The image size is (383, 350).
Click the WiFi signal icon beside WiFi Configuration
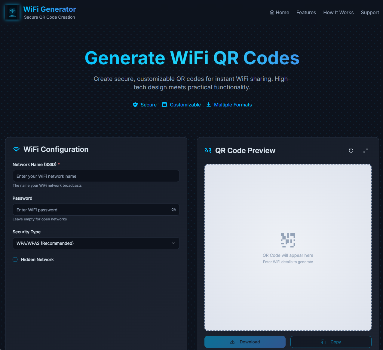(x=16, y=149)
